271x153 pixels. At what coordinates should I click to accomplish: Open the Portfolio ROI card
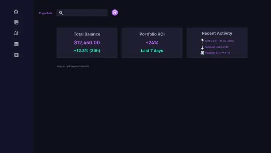click(152, 43)
